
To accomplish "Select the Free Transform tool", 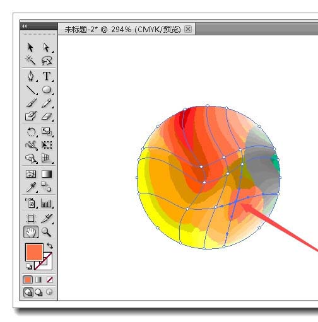I will (x=47, y=145).
